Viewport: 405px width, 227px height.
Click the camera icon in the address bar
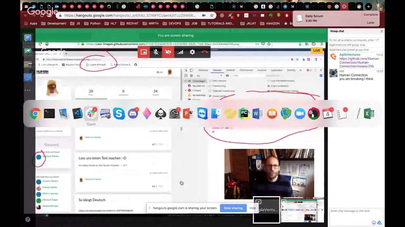(204, 15)
